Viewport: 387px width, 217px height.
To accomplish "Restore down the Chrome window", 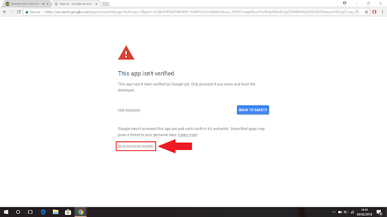I will (368, 4).
